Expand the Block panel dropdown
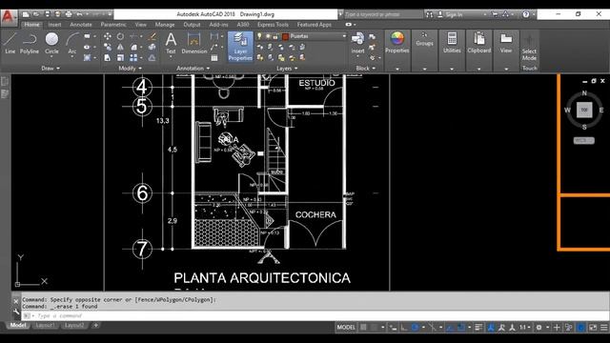 pyautogui.click(x=366, y=68)
